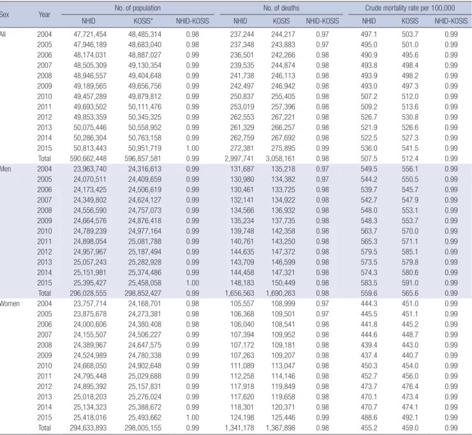Select cell value 512.4
Image resolution: width=472 pixels, height=435 pixels.
pyautogui.click(x=410, y=159)
